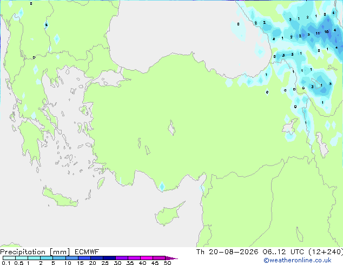
Task: Click the legend label '35'
Action: 130,263
